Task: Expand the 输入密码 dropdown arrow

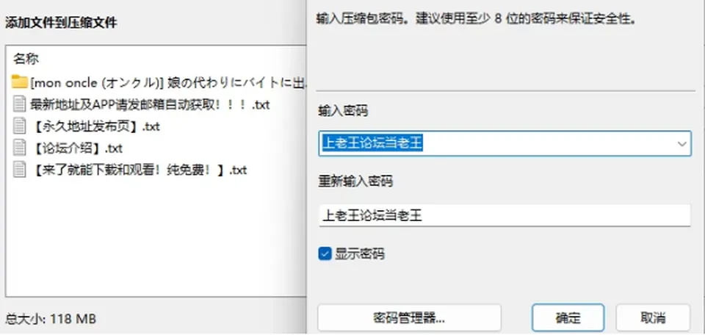Action: click(682, 144)
